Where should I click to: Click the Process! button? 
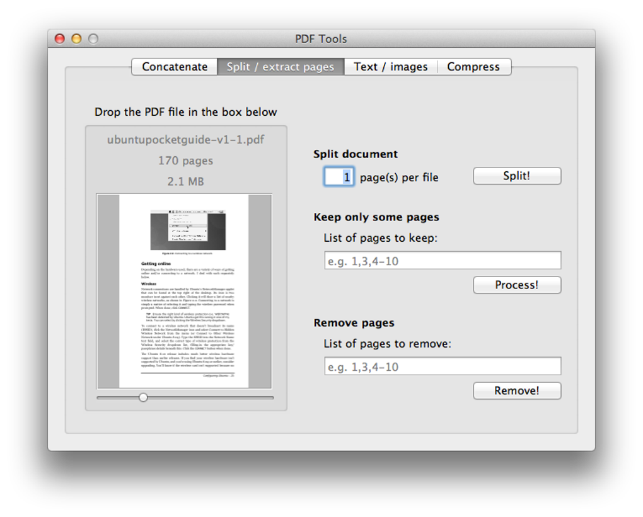pyautogui.click(x=517, y=285)
